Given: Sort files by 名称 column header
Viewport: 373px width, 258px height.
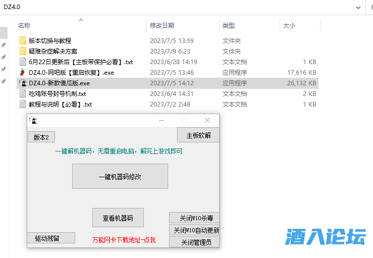Looking at the screenshot, I should coord(24,25).
